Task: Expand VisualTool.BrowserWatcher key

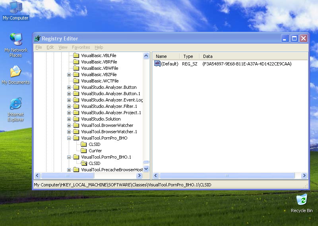Action: click(69, 125)
